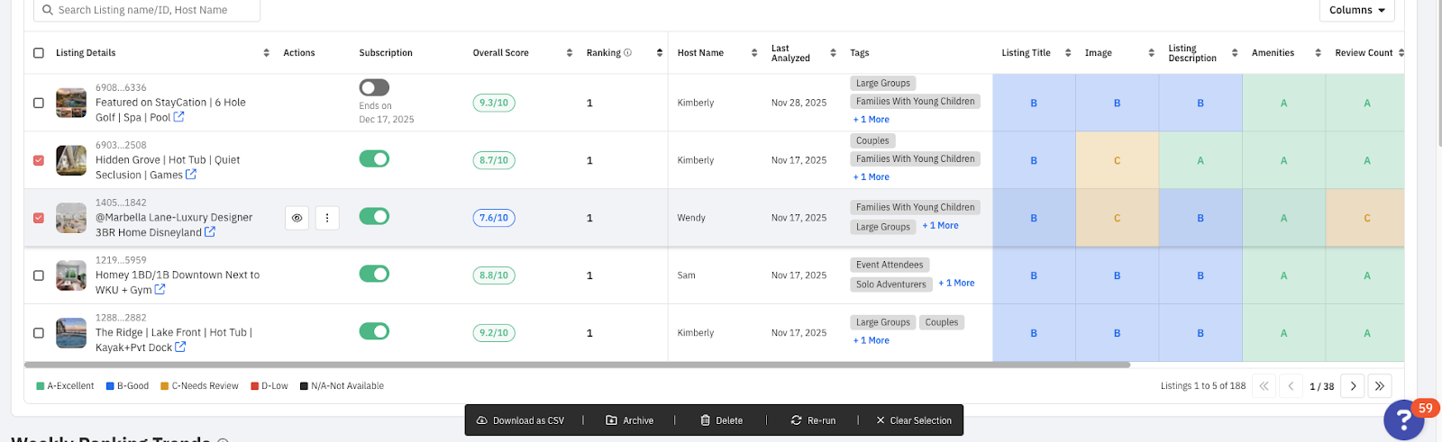This screenshot has width=1442, height=442.
Task: Uncheck the Hidden Grove listing checkbox
Action: point(39,160)
